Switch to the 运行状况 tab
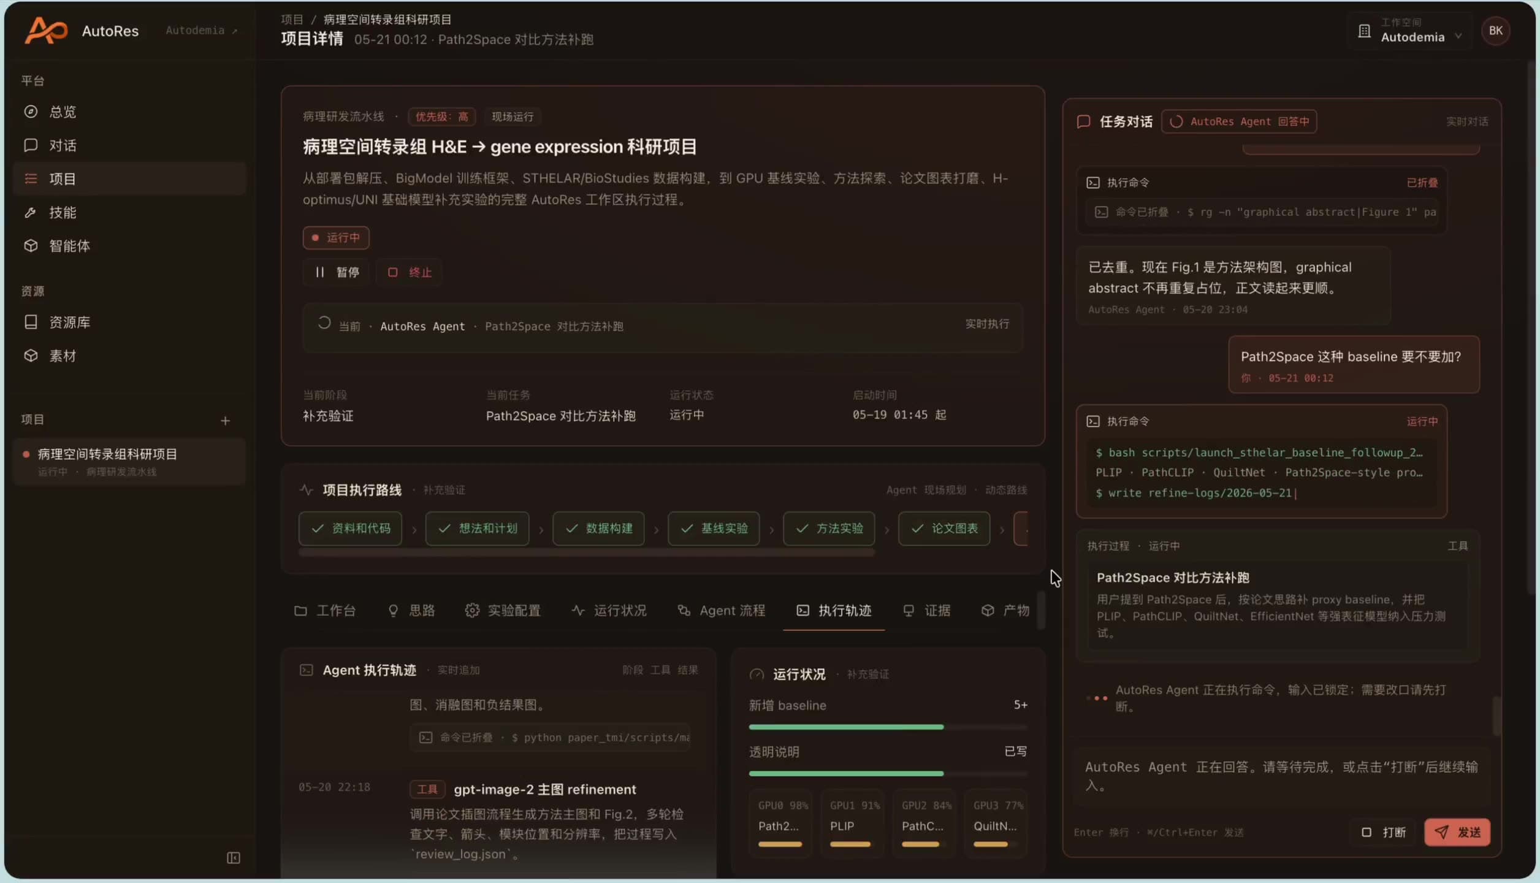1540x883 pixels. (x=609, y=611)
